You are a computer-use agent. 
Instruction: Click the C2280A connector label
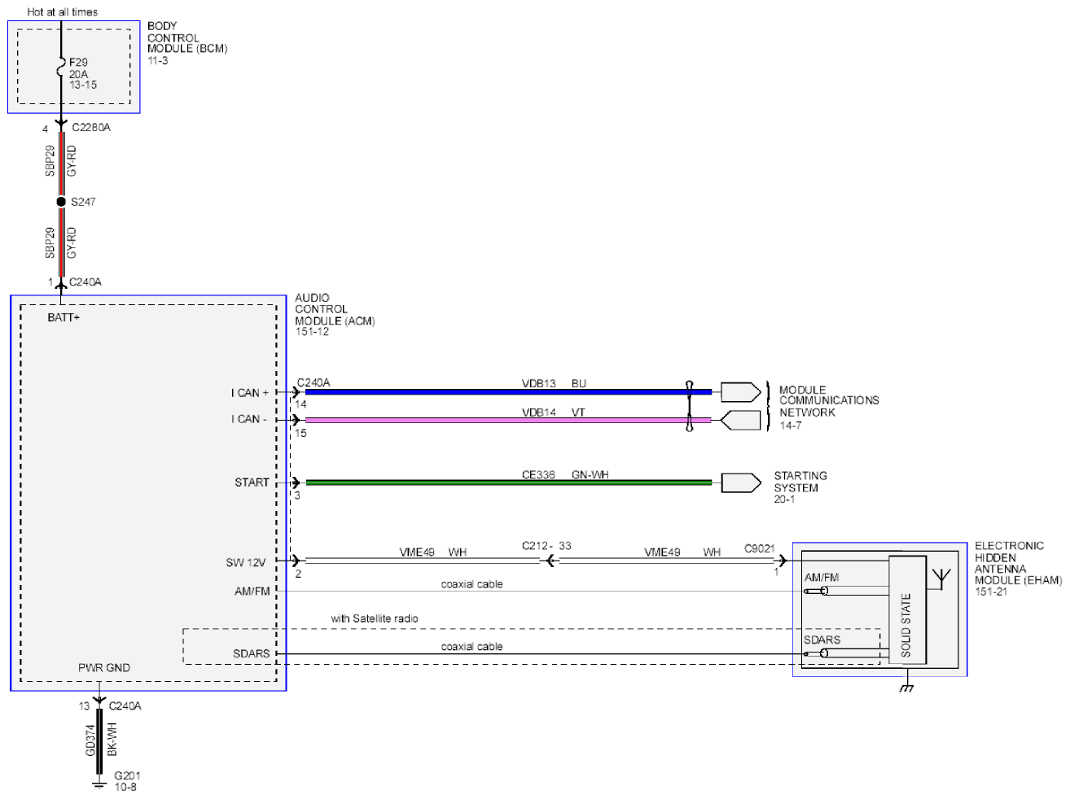click(91, 128)
